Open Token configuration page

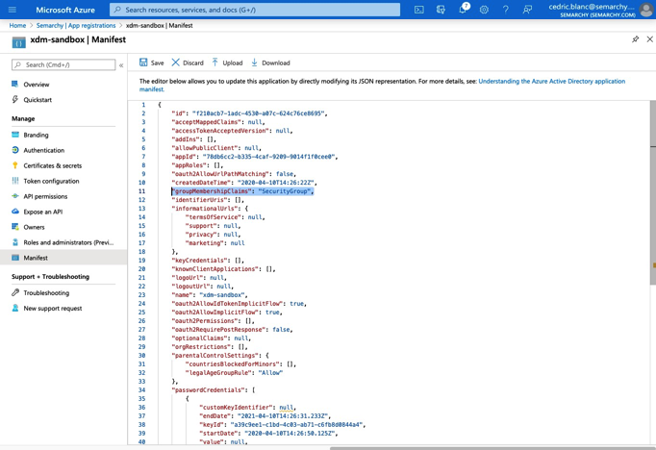51,181
